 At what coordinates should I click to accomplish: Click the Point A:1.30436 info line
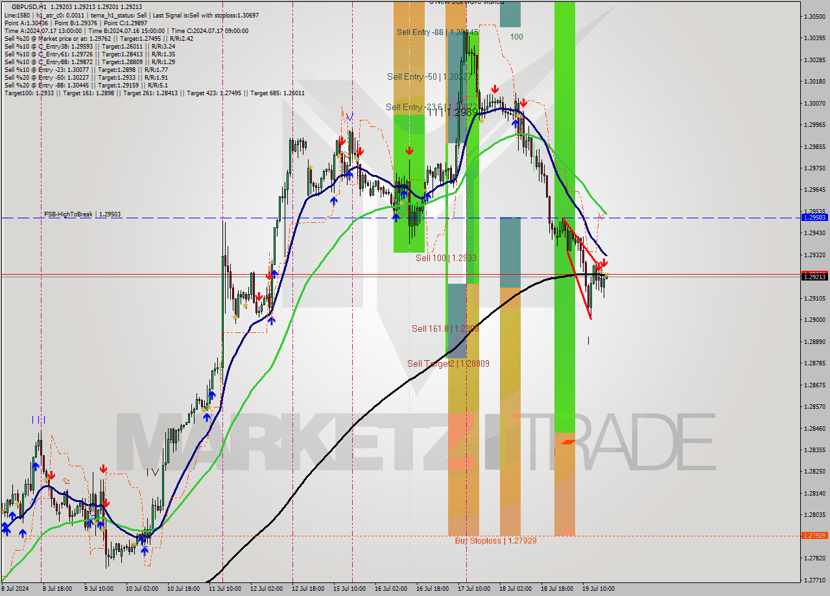click(76, 23)
